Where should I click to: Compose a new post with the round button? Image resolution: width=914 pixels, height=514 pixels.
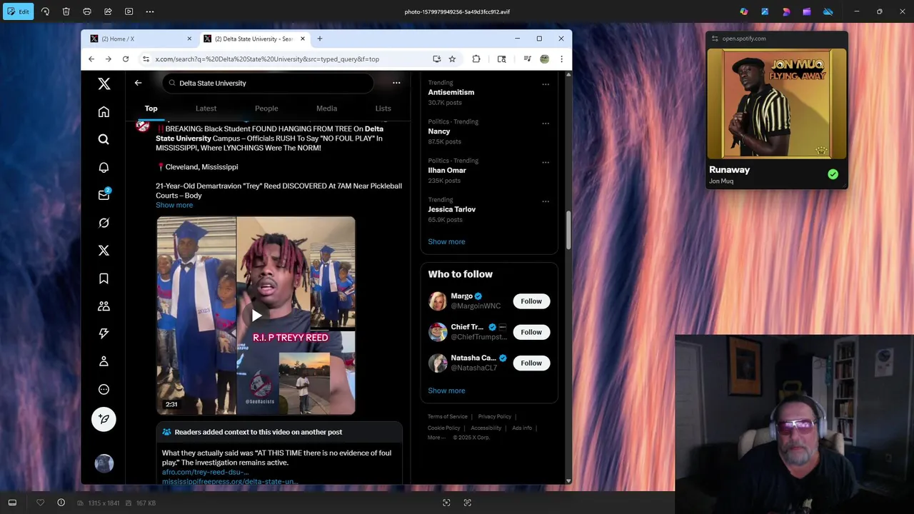[104, 419]
